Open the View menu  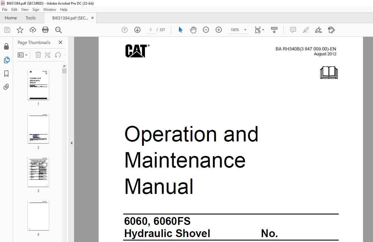[x=25, y=10]
